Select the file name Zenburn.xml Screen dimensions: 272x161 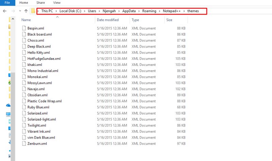37,143
